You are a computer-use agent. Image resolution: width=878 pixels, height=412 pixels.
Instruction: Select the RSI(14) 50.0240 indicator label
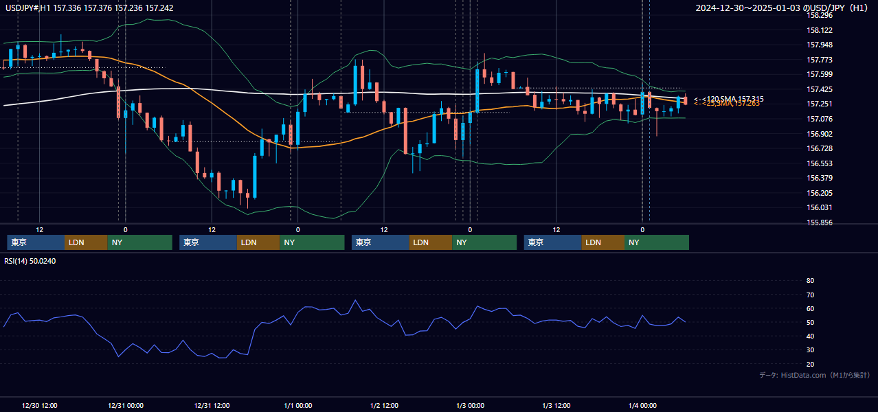coord(30,261)
